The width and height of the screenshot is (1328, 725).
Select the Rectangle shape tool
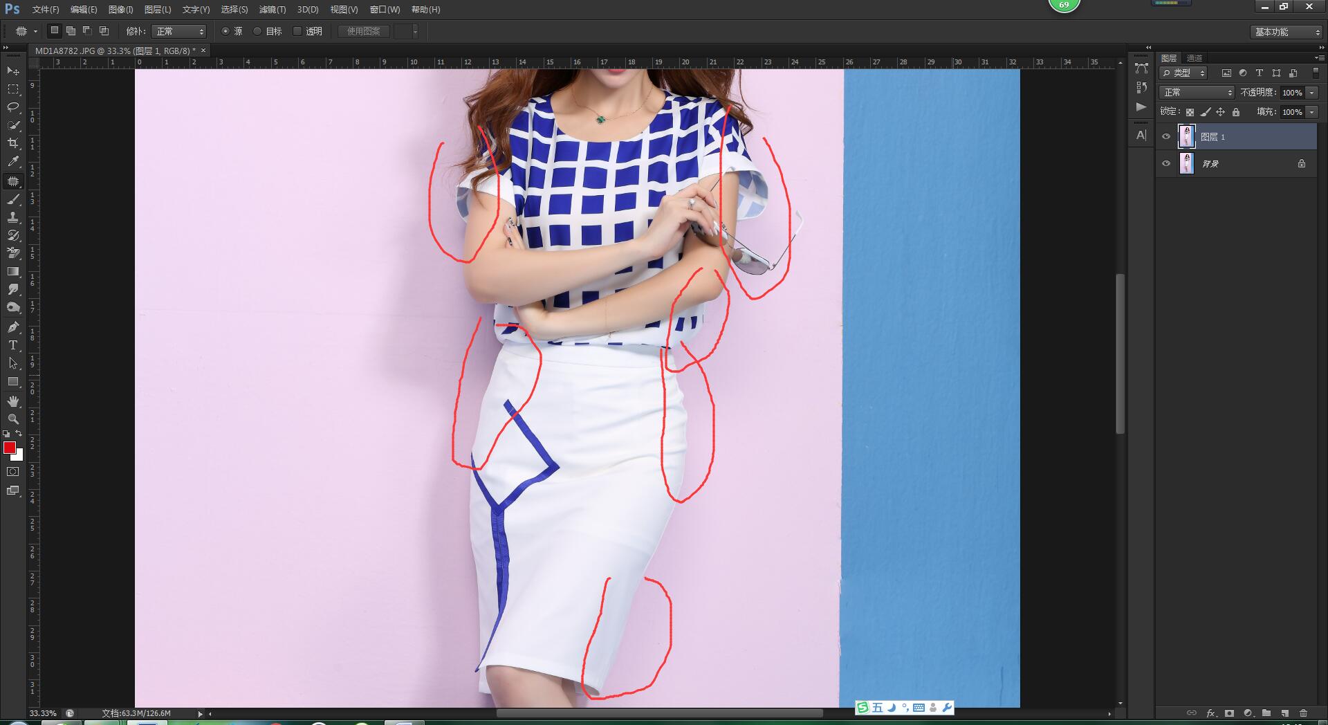point(13,381)
